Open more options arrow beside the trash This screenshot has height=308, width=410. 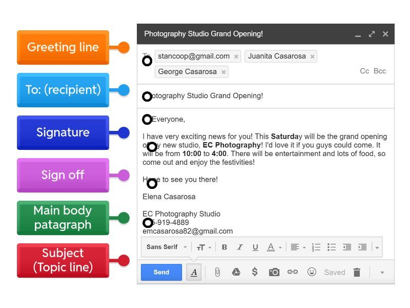coord(382,273)
